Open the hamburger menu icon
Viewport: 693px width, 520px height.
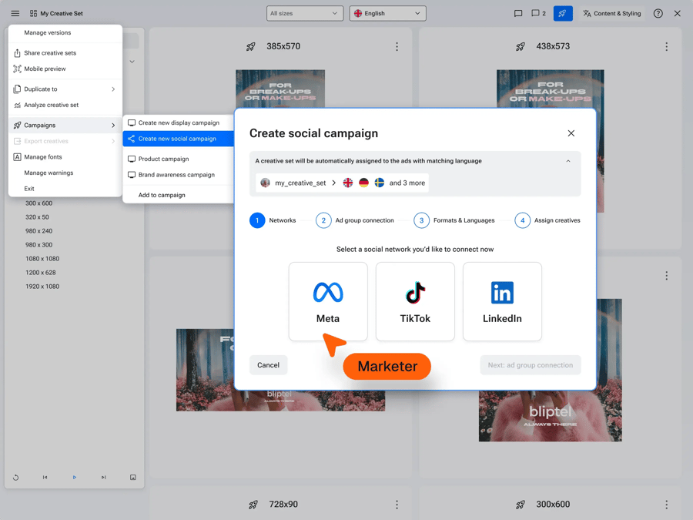15,13
